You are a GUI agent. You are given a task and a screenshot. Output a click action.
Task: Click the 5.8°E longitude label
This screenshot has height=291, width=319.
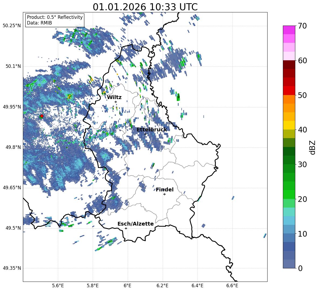point(93,286)
